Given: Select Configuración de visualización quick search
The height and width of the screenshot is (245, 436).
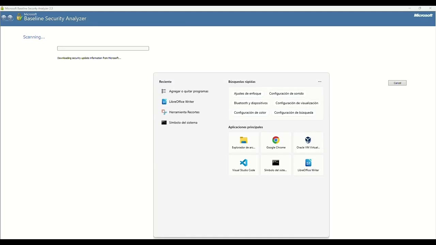Looking at the screenshot, I should (x=297, y=103).
